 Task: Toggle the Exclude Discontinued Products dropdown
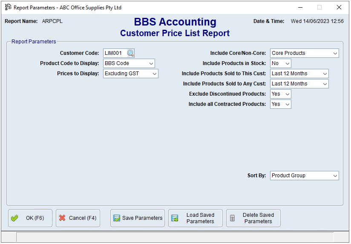coord(280,94)
